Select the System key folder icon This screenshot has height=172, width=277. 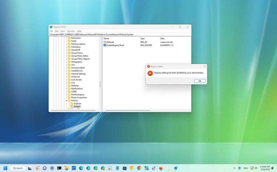coord(72,106)
